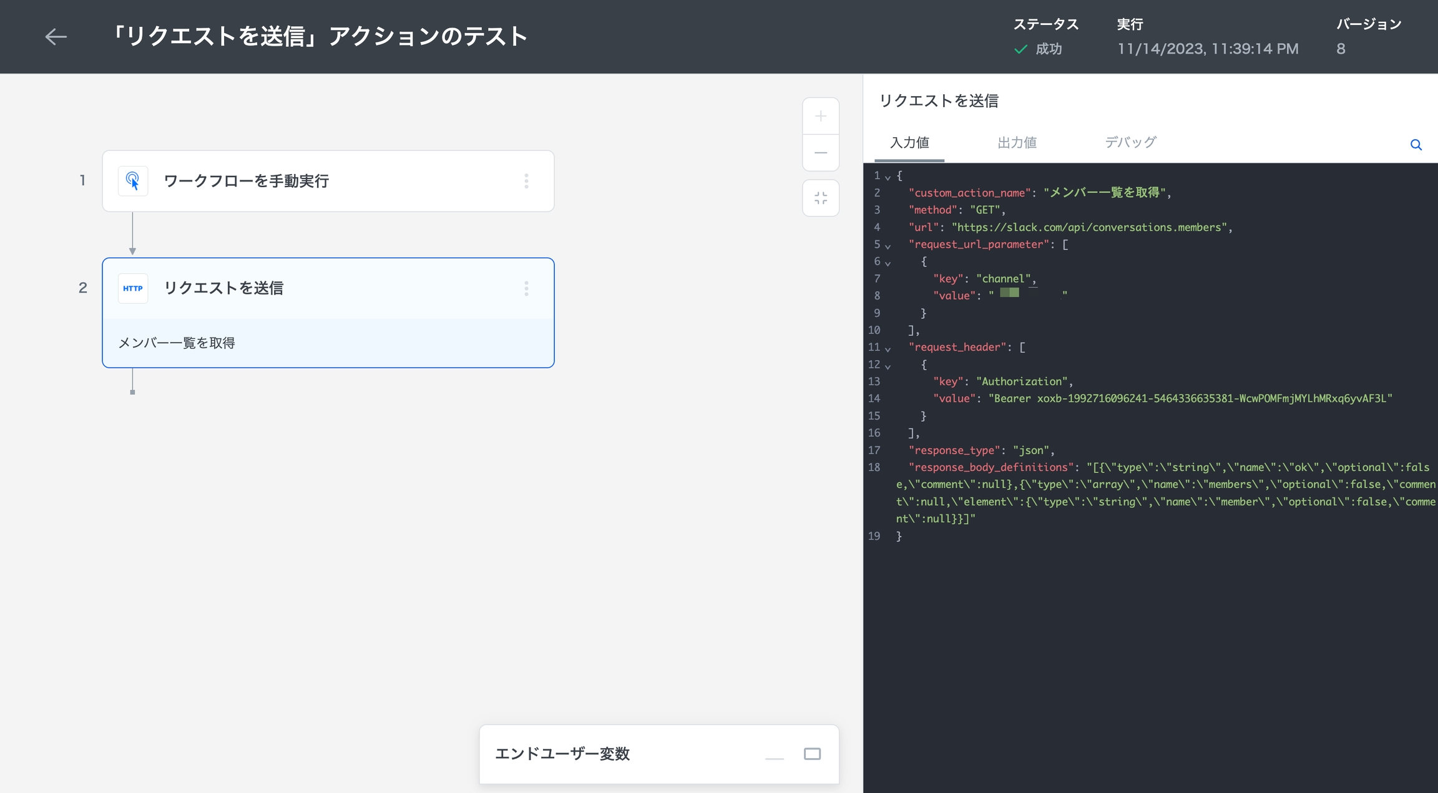Click the search icon in the panel

point(1416,145)
